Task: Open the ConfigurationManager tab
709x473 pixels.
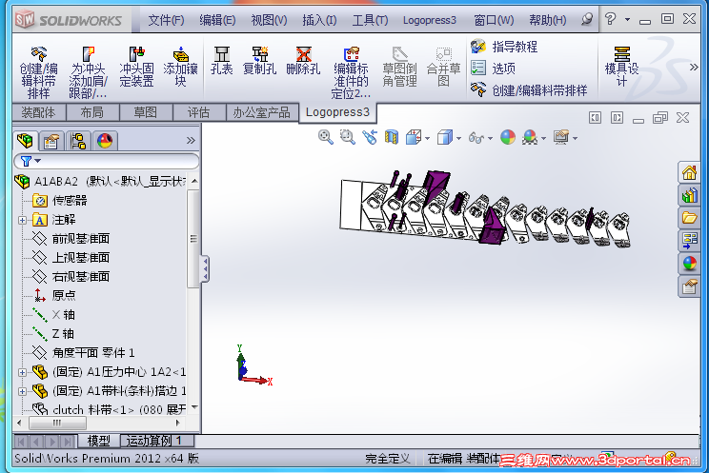Action: [x=79, y=141]
